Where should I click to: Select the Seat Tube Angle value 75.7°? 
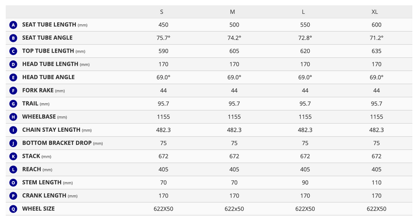(163, 38)
